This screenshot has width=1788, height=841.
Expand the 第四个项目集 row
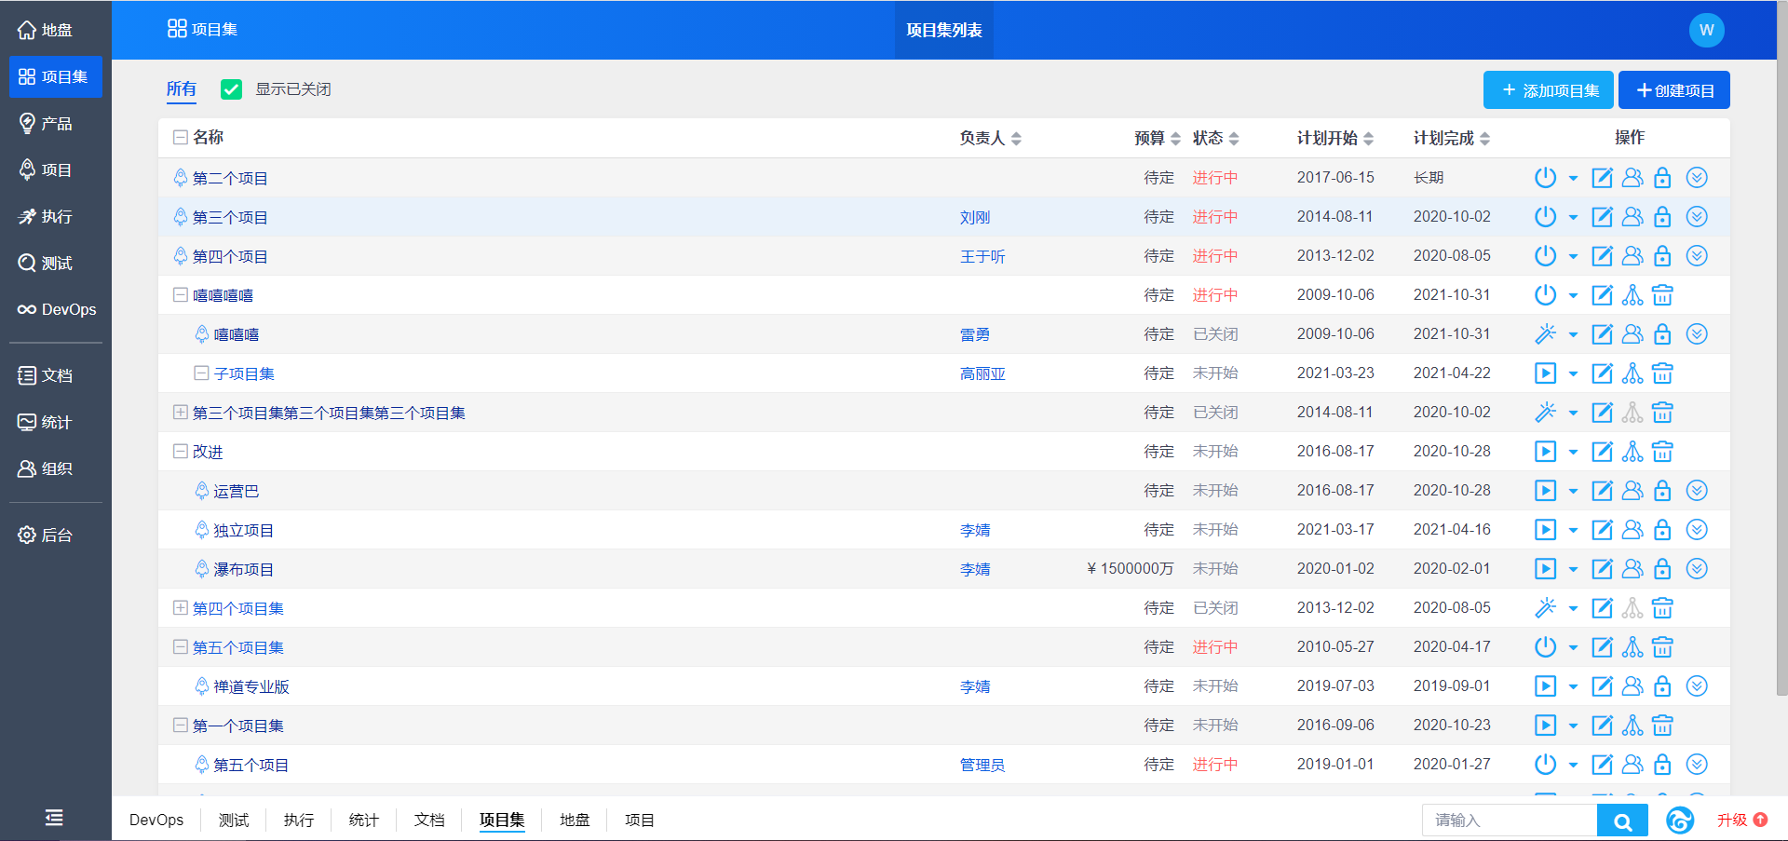click(181, 607)
